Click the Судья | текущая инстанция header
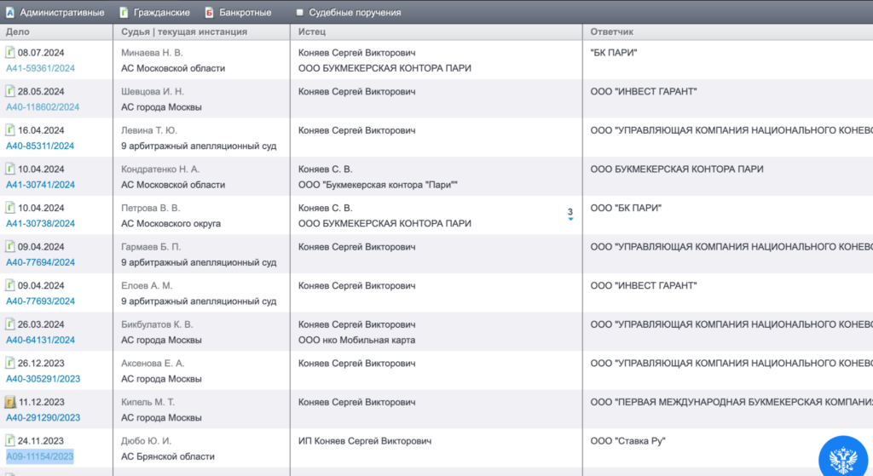 (184, 32)
